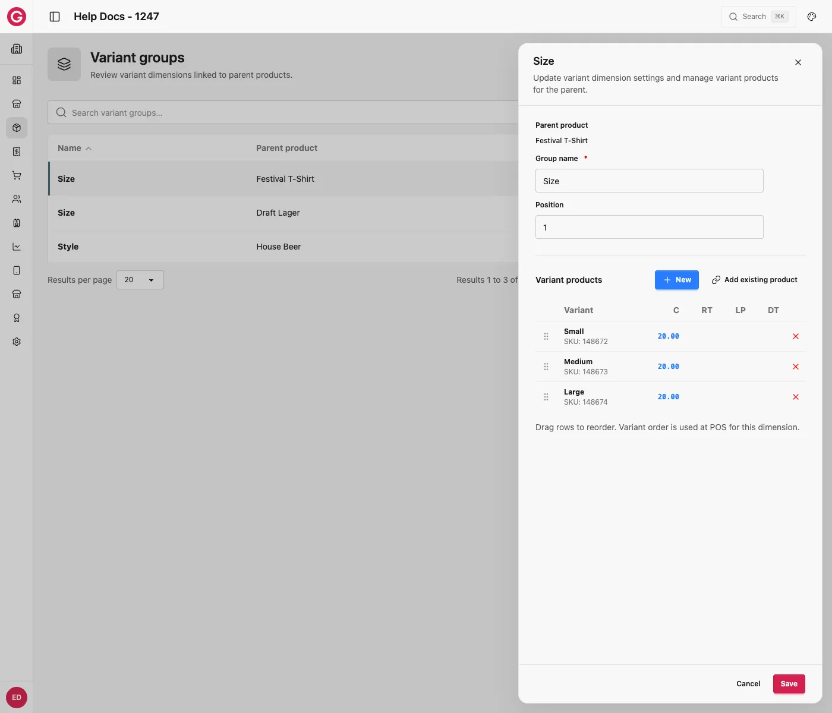Open the customers people sidebar icon
Viewport: 832px width, 713px height.
click(x=17, y=199)
